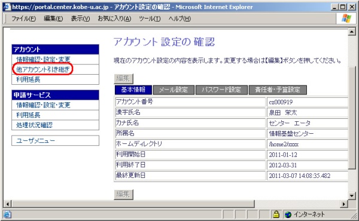This screenshot has height=221, width=359.
Task: Open the ファイル(F) menu
Action: click(23, 19)
